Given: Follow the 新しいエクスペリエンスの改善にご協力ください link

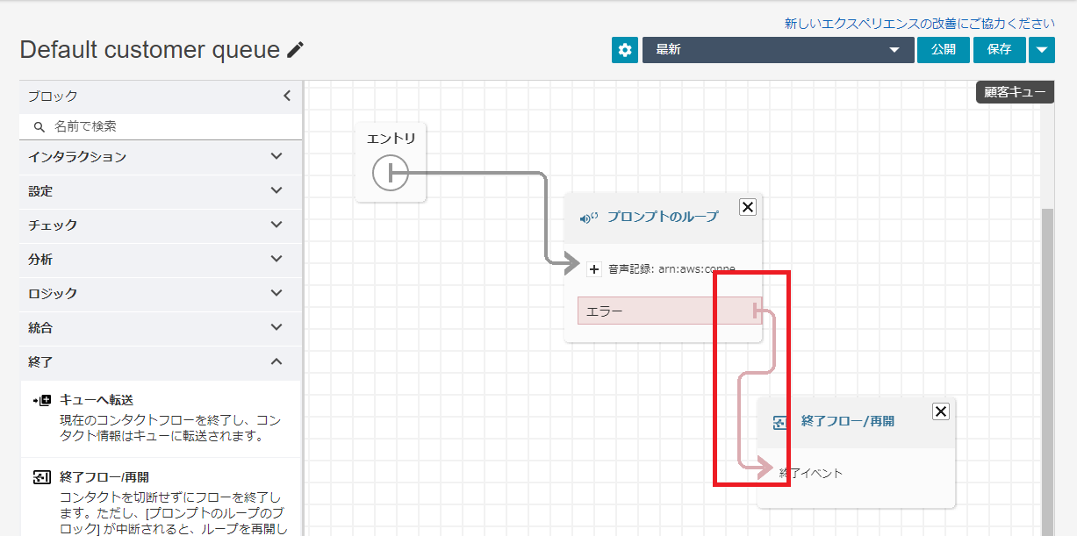Looking at the screenshot, I should coord(920,24).
